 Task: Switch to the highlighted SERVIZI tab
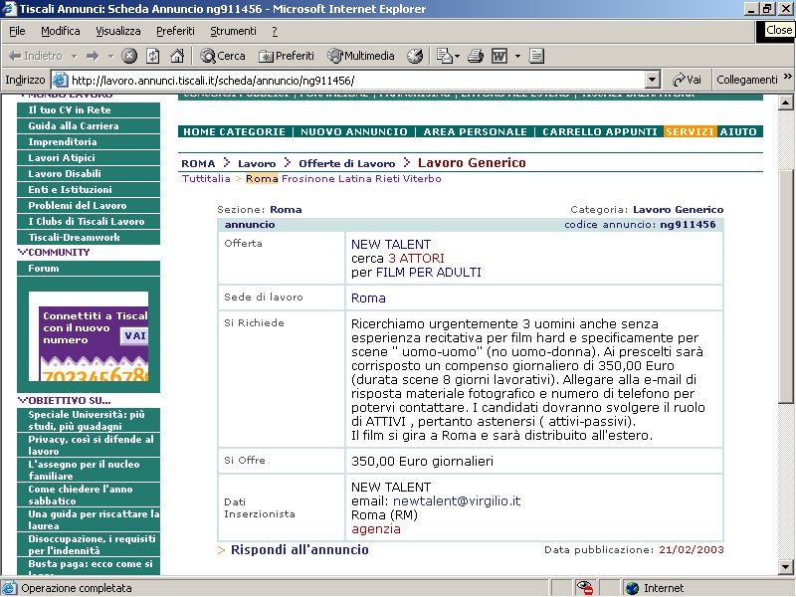pyautogui.click(x=690, y=131)
